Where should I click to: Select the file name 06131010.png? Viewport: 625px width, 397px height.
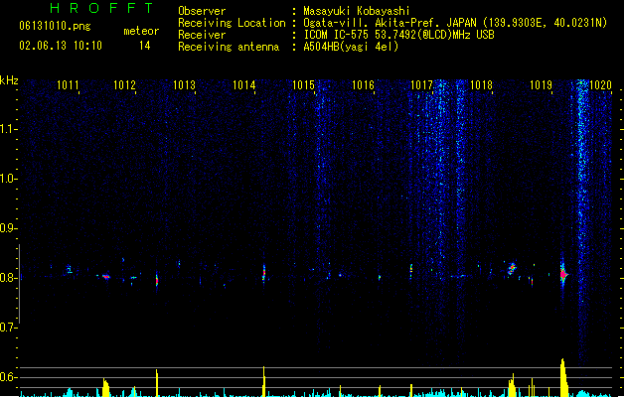tap(55, 26)
